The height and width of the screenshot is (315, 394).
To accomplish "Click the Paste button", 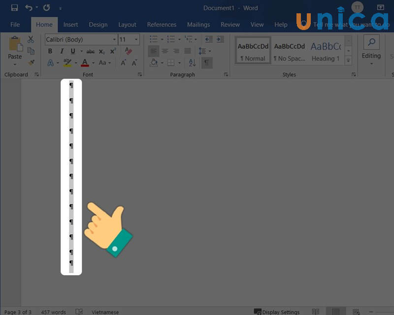I will (x=15, y=48).
